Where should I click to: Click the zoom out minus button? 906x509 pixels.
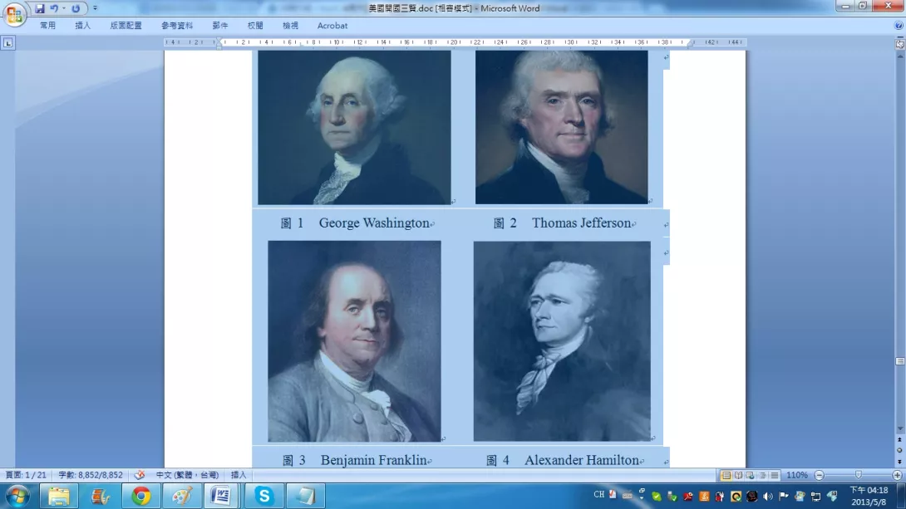820,475
